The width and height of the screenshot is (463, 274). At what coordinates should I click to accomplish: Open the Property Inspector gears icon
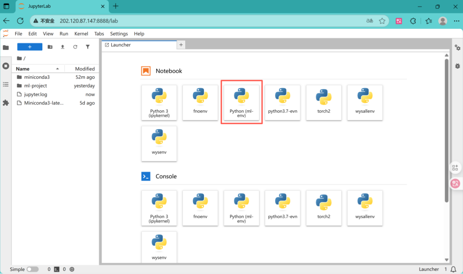click(x=458, y=48)
